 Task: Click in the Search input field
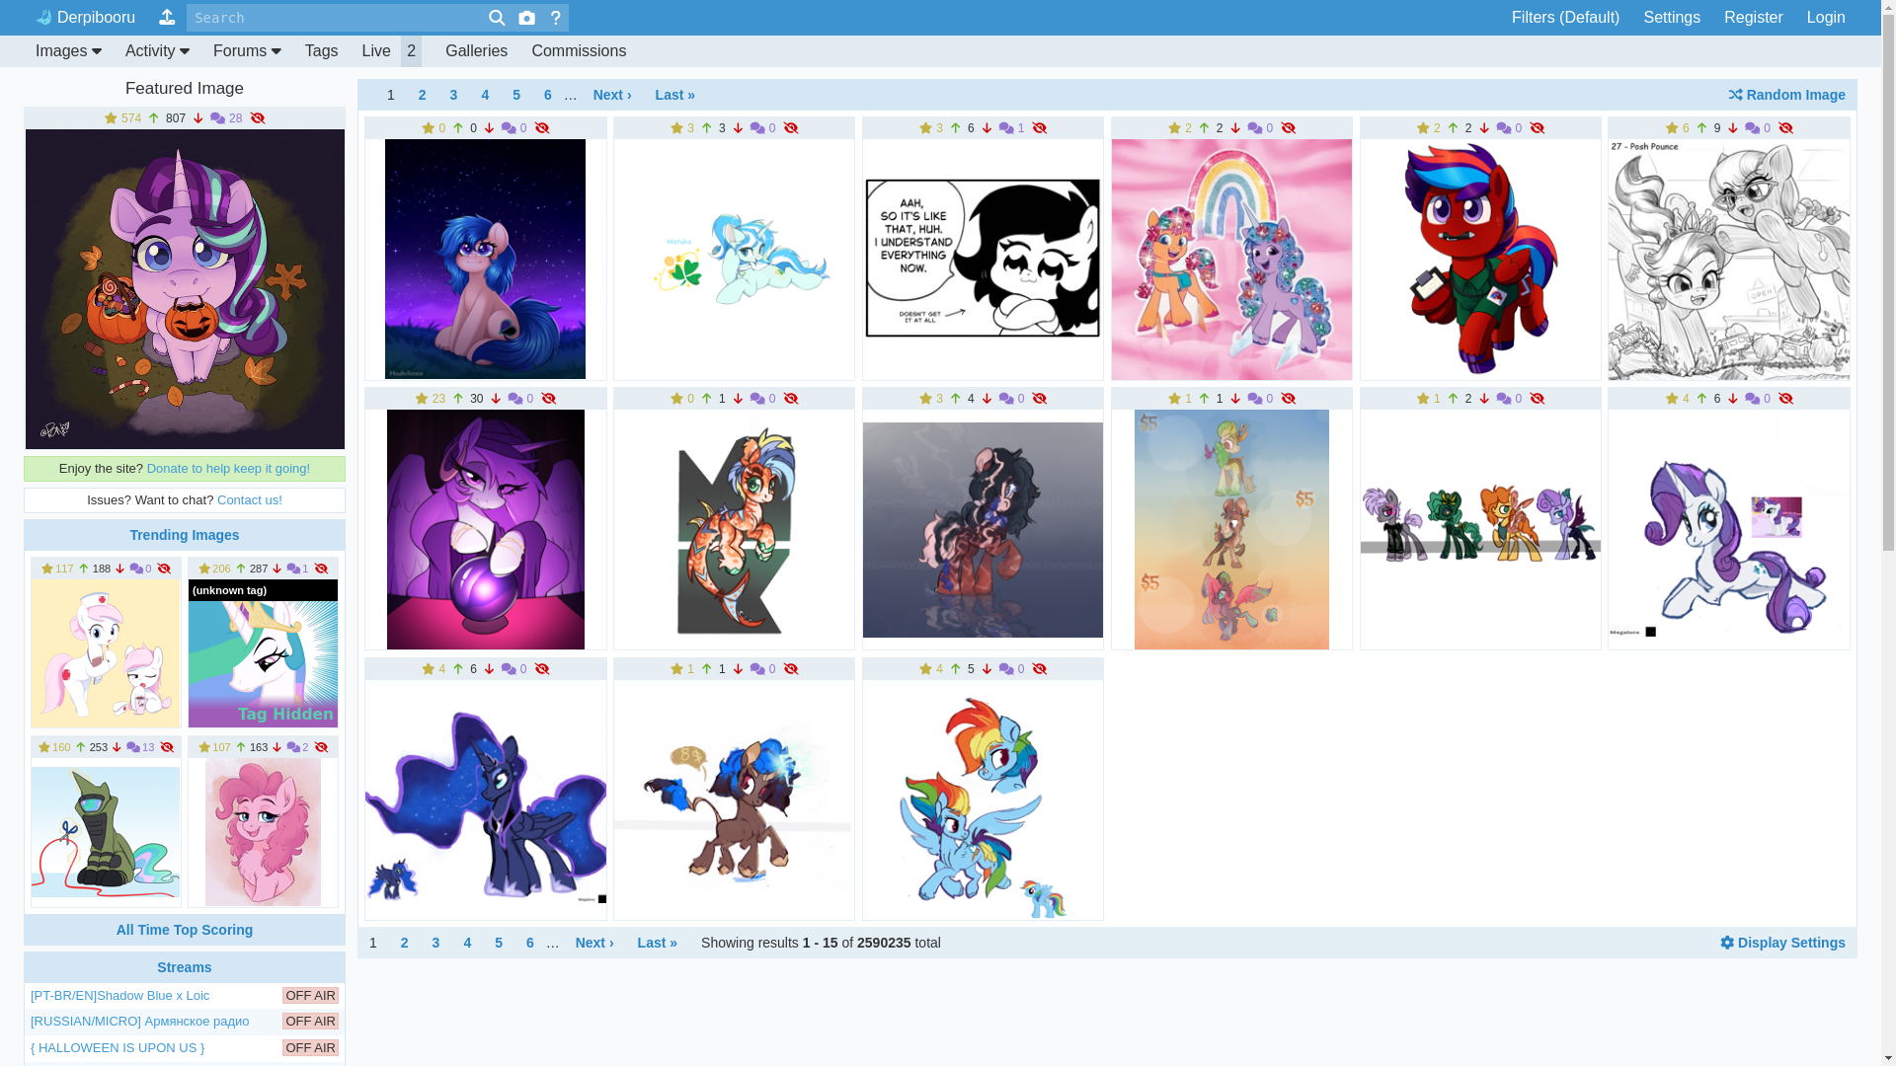pos(336,18)
